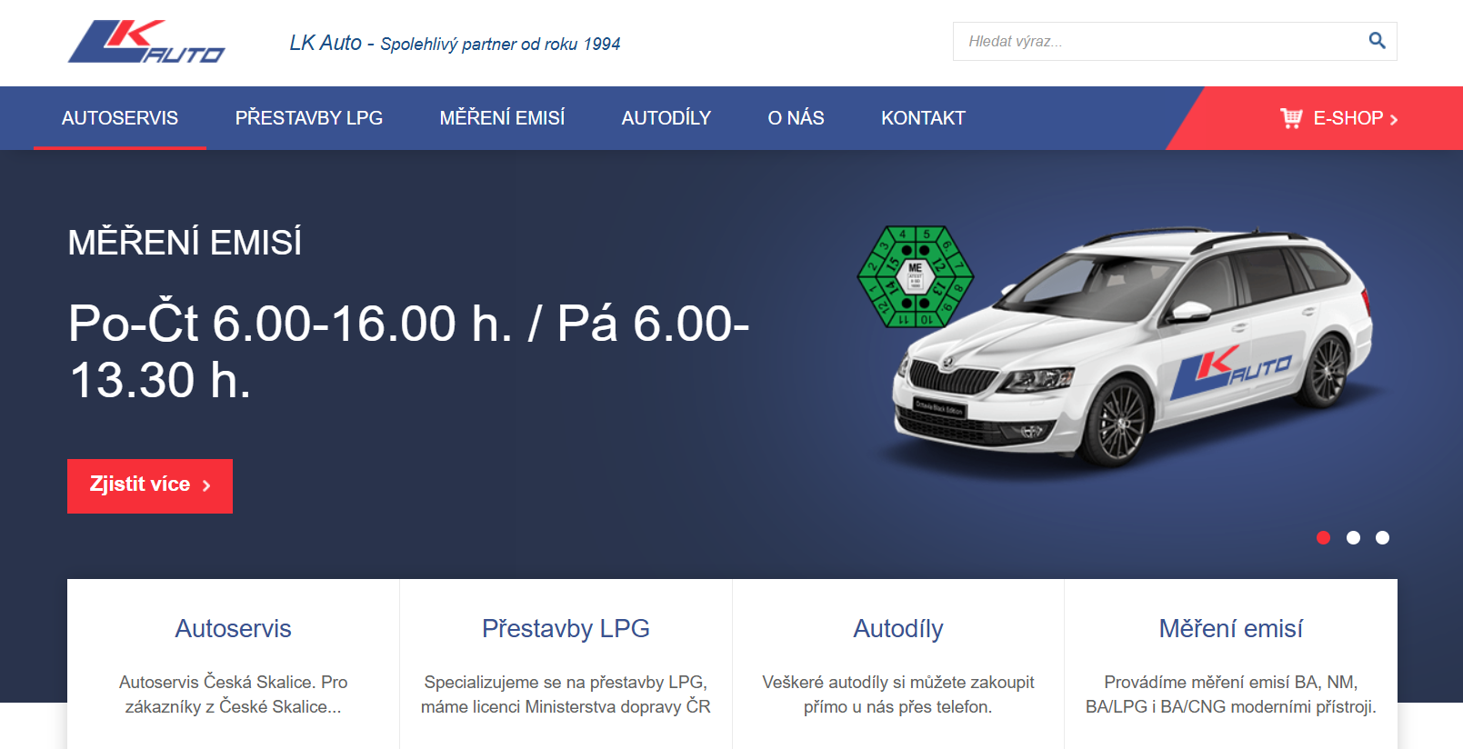The height and width of the screenshot is (749, 1463).
Task: Click the shopping cart icon beside E-SHOP
Action: (x=1290, y=118)
